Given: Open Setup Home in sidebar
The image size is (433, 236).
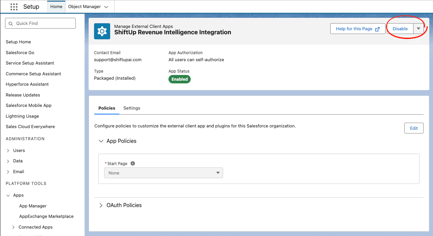Looking at the screenshot, I should (18, 42).
